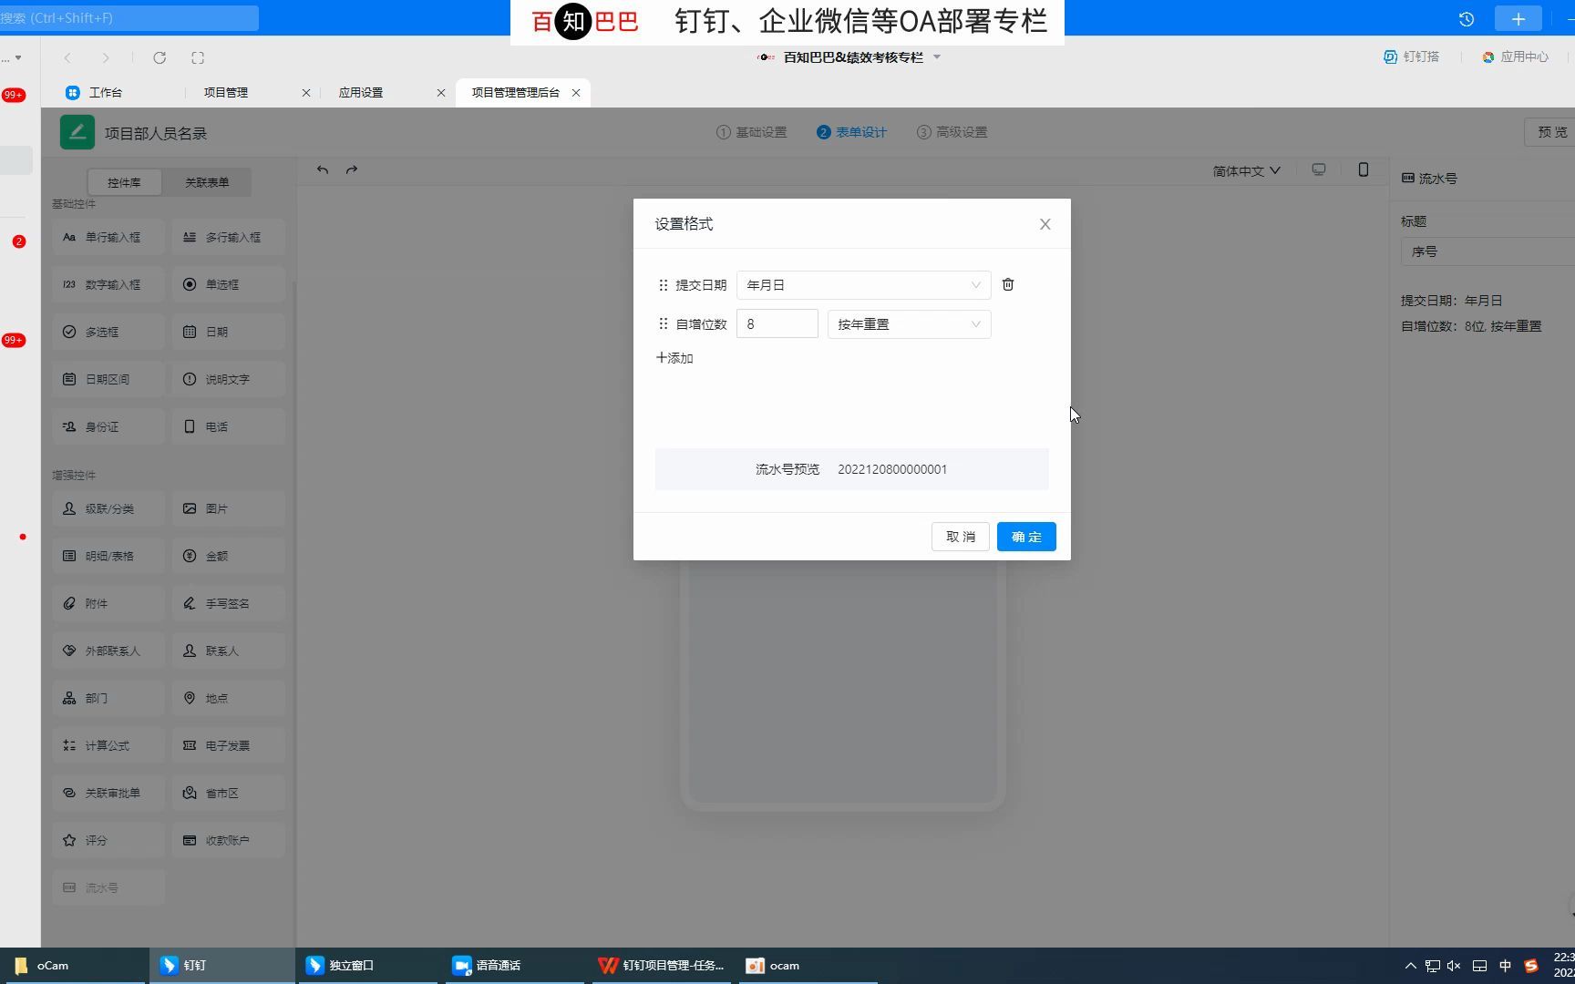
Task: Switch preview to mobile phone view
Action: [1364, 169]
